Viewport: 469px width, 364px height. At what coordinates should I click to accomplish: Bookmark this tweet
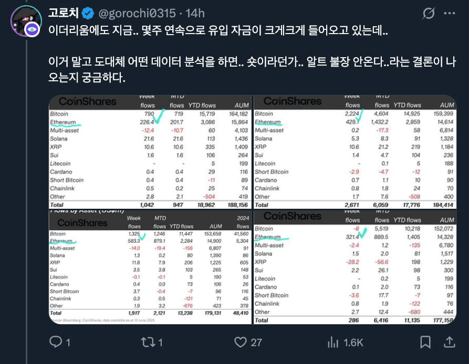point(425,342)
